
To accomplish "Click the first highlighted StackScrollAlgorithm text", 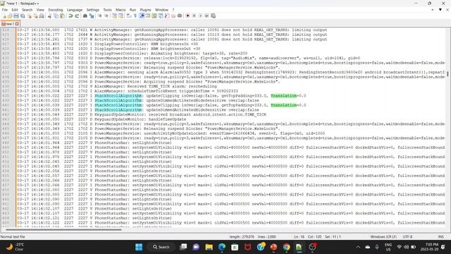I will point(118,96).
